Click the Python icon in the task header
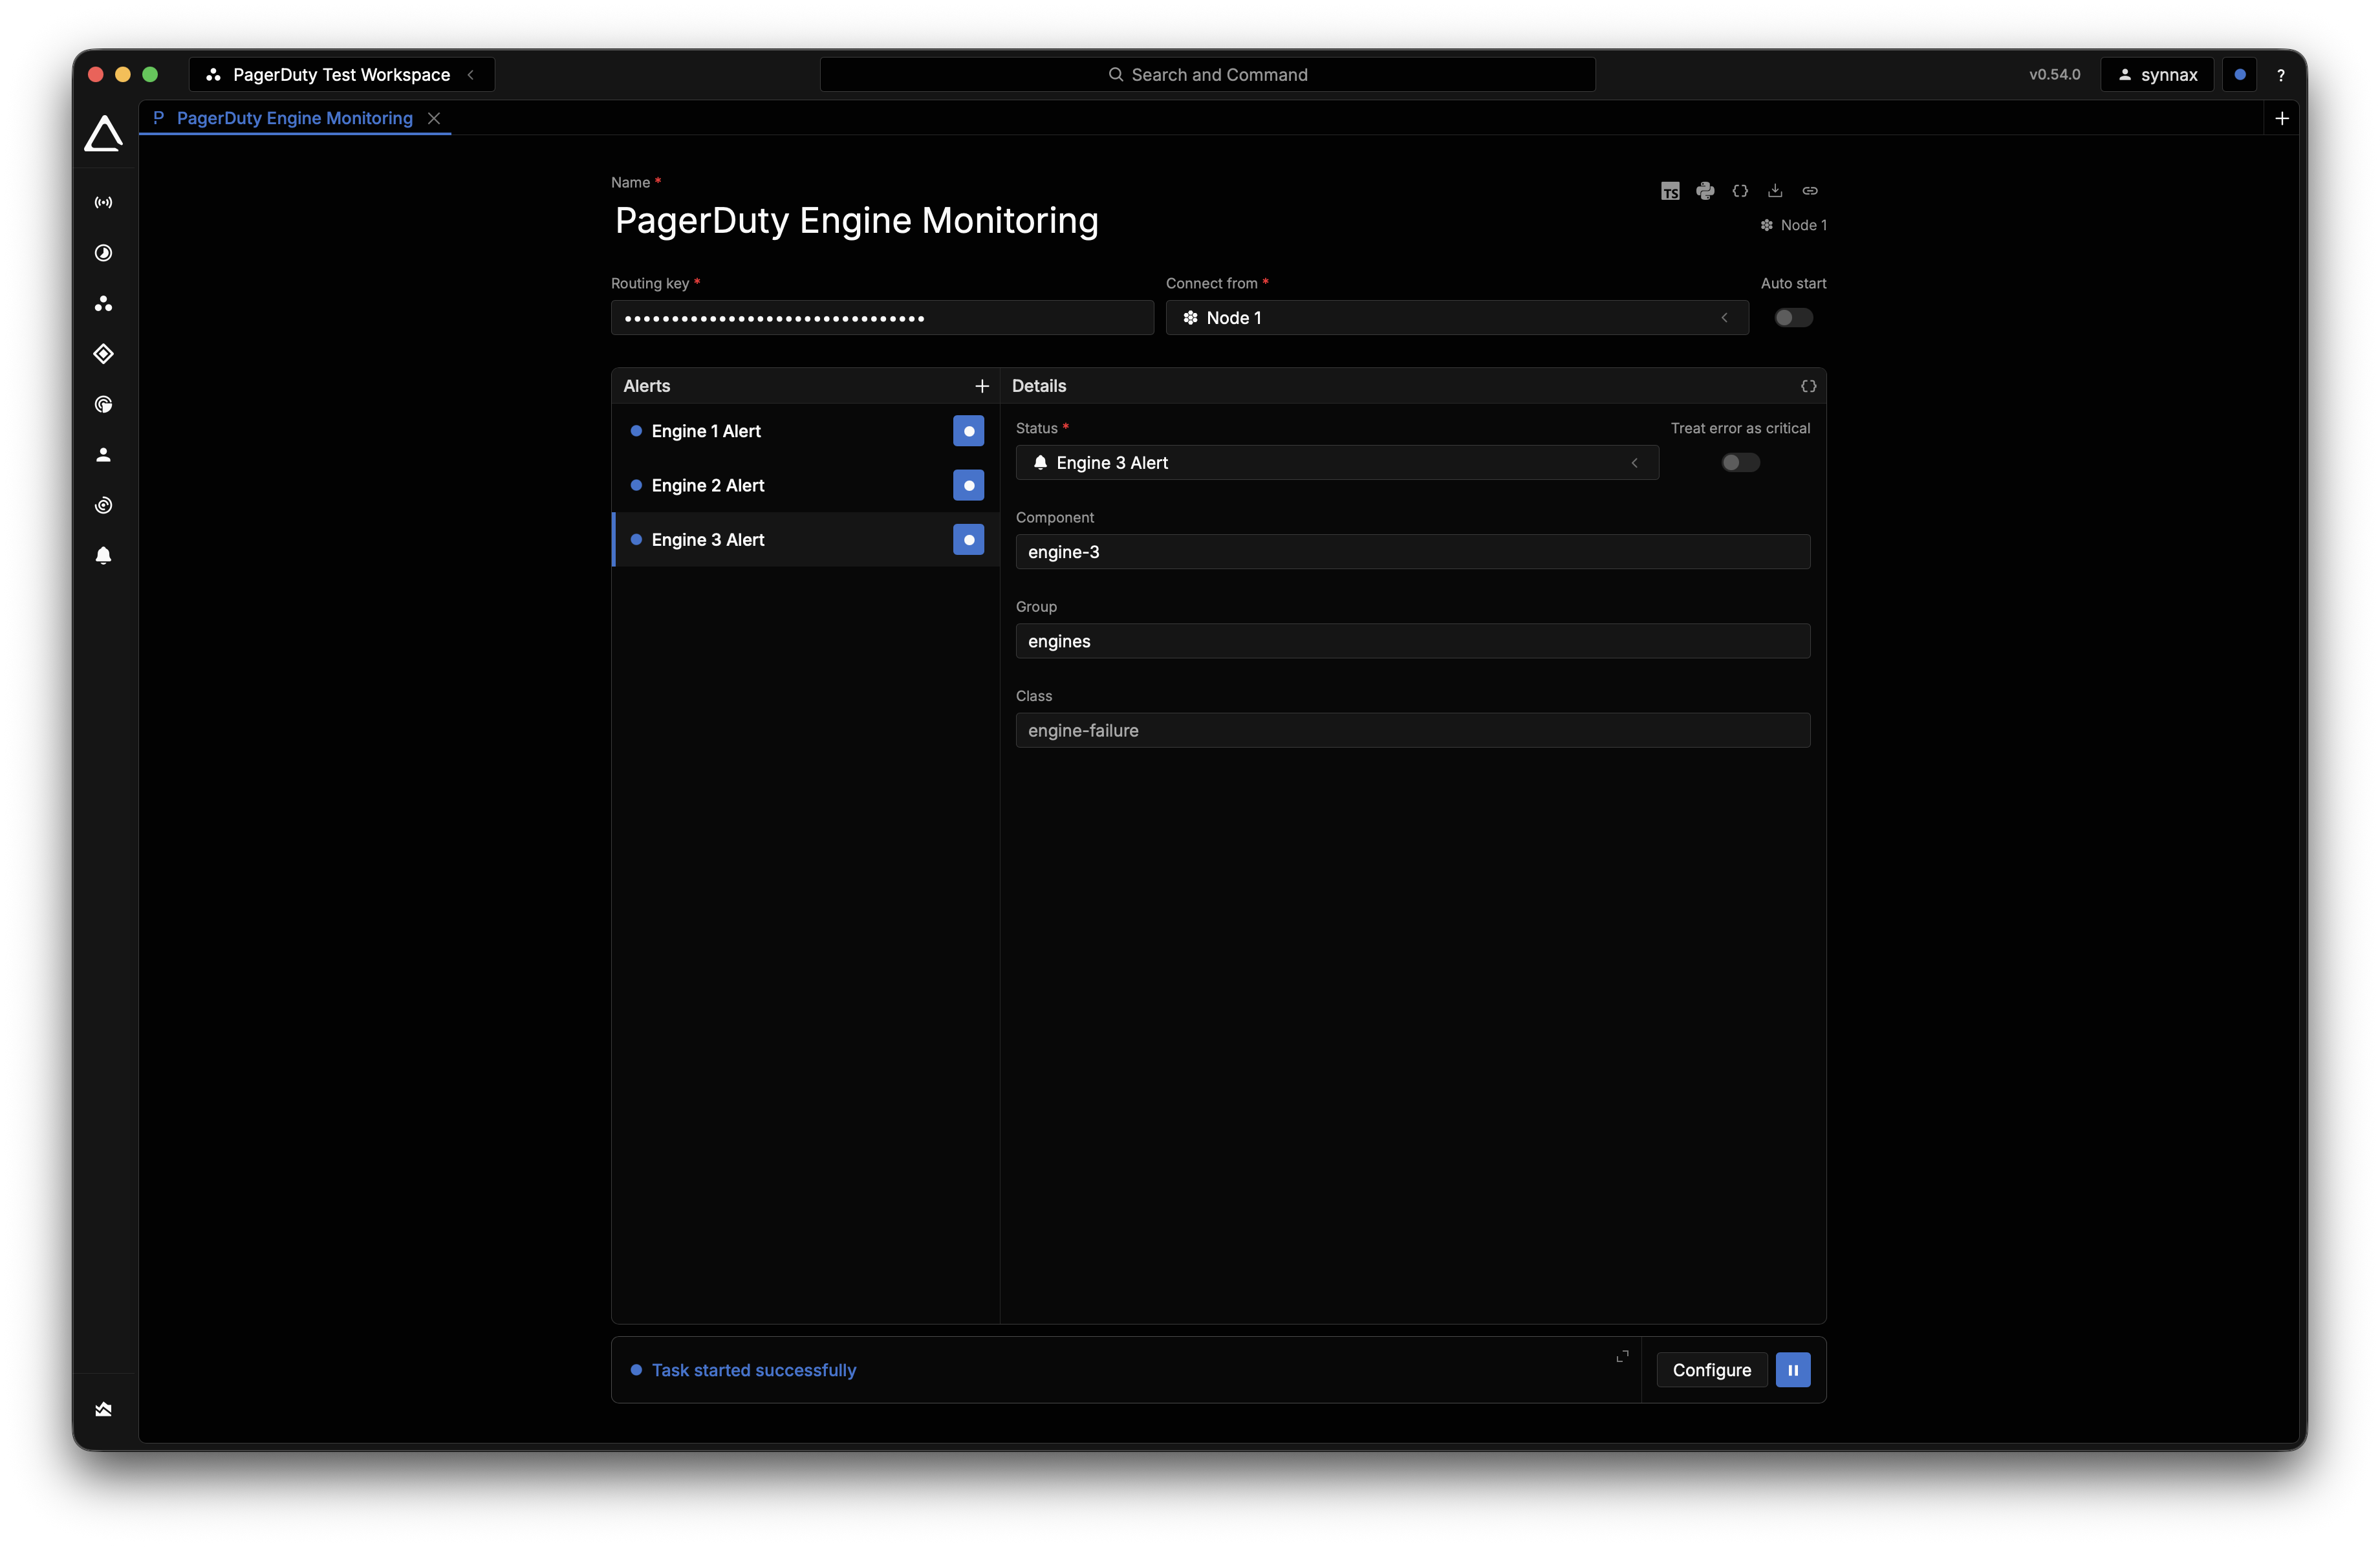The height and width of the screenshot is (1547, 2380). coord(1705,191)
